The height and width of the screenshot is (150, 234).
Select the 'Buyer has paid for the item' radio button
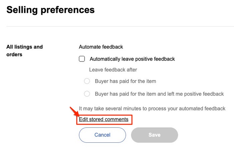tap(87, 81)
